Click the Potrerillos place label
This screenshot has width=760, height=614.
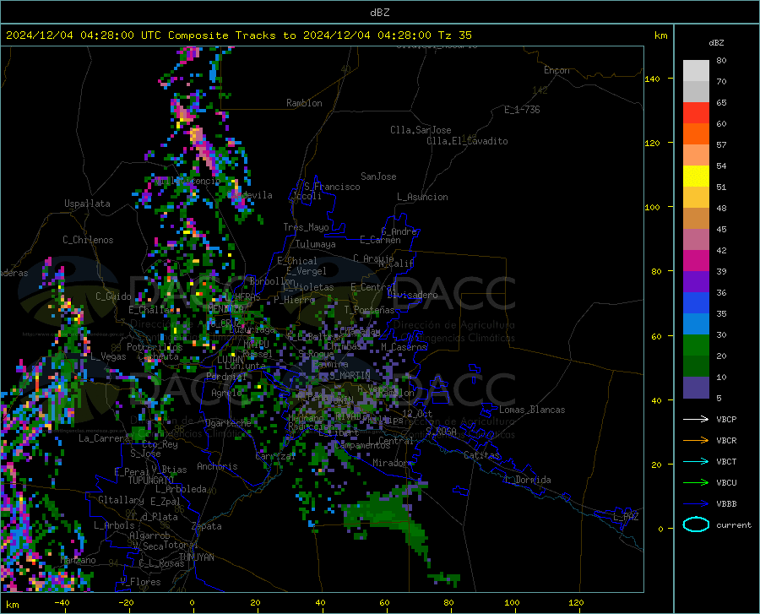click(x=155, y=347)
